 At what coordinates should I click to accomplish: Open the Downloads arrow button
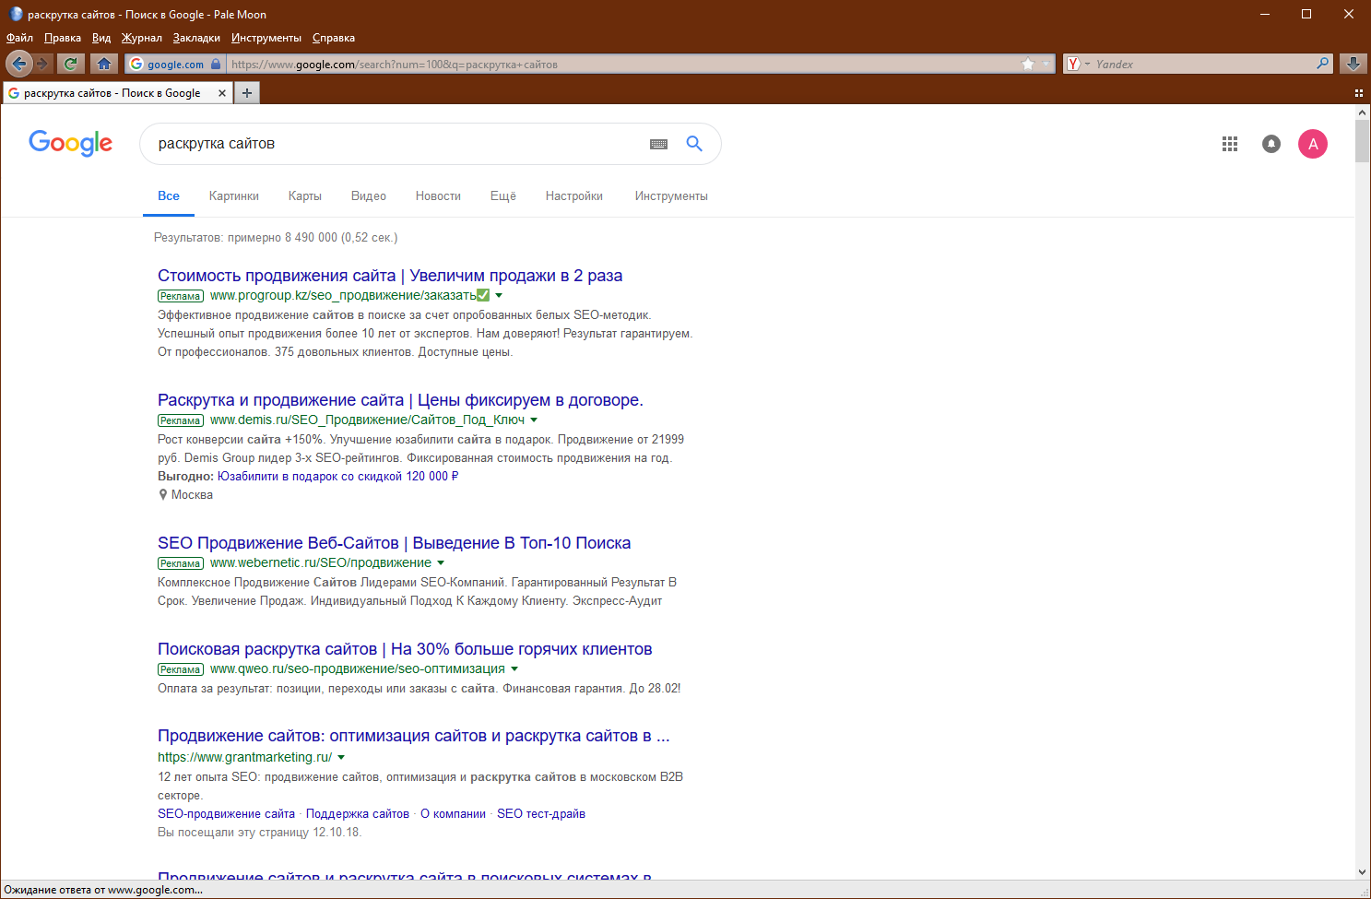(x=1353, y=64)
